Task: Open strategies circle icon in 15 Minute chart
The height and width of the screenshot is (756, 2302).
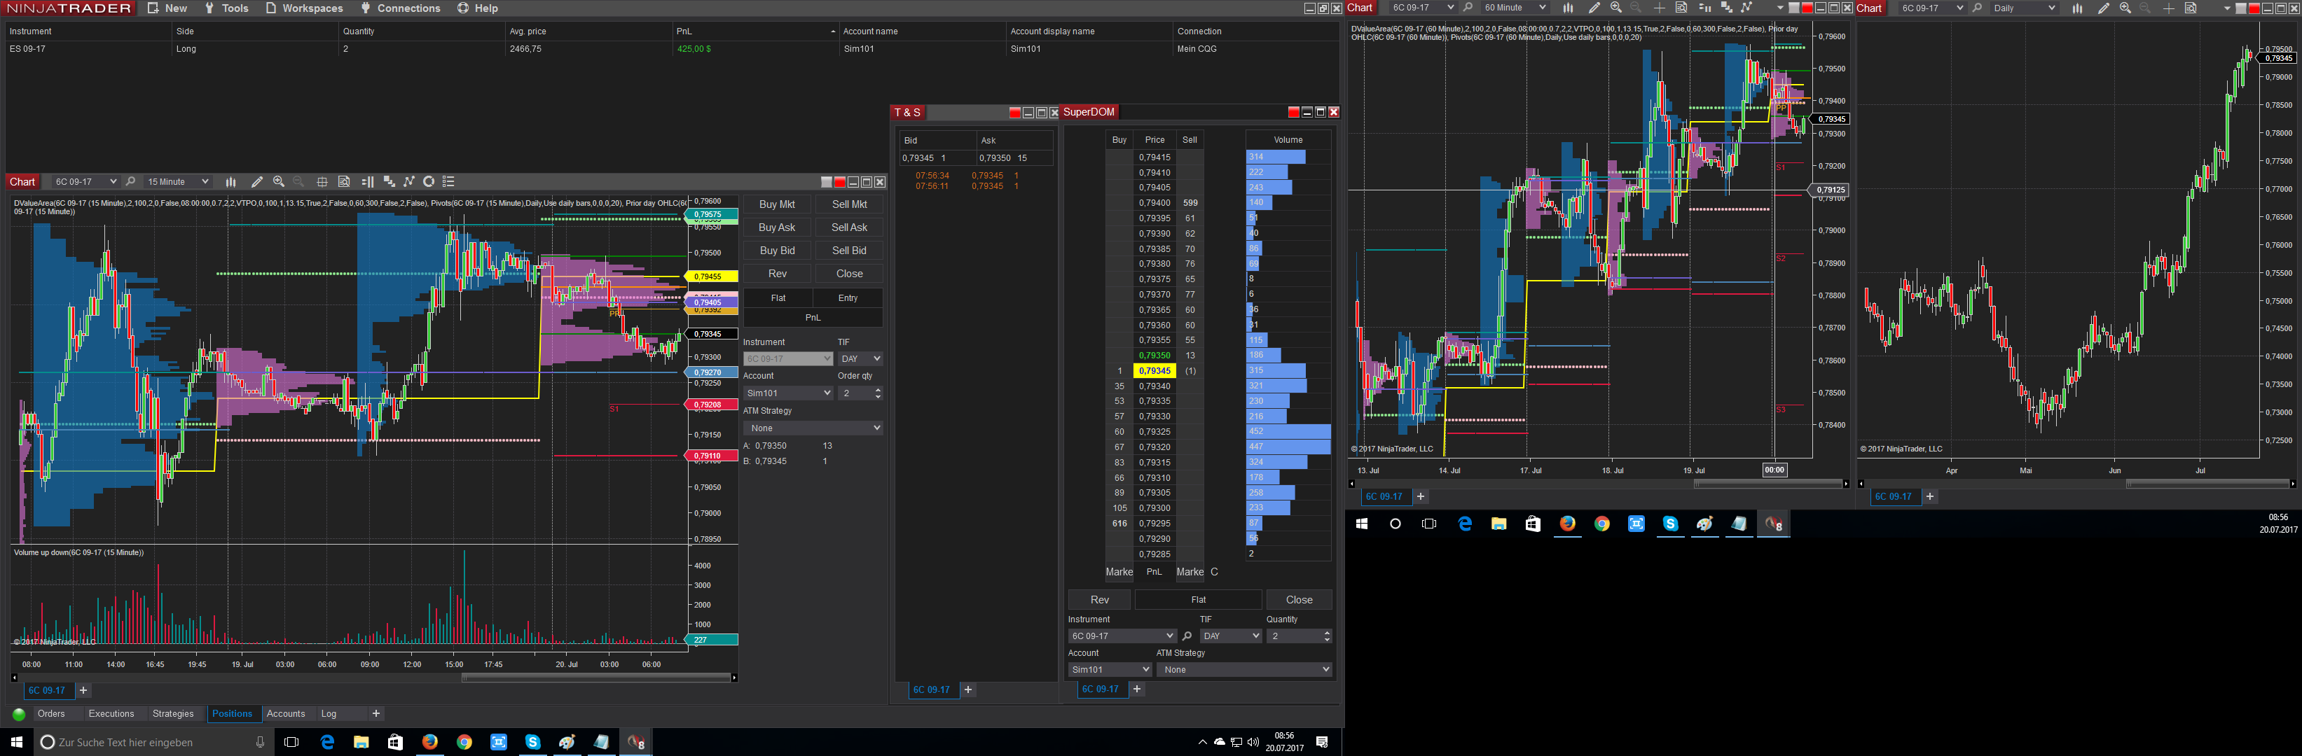Action: [429, 182]
